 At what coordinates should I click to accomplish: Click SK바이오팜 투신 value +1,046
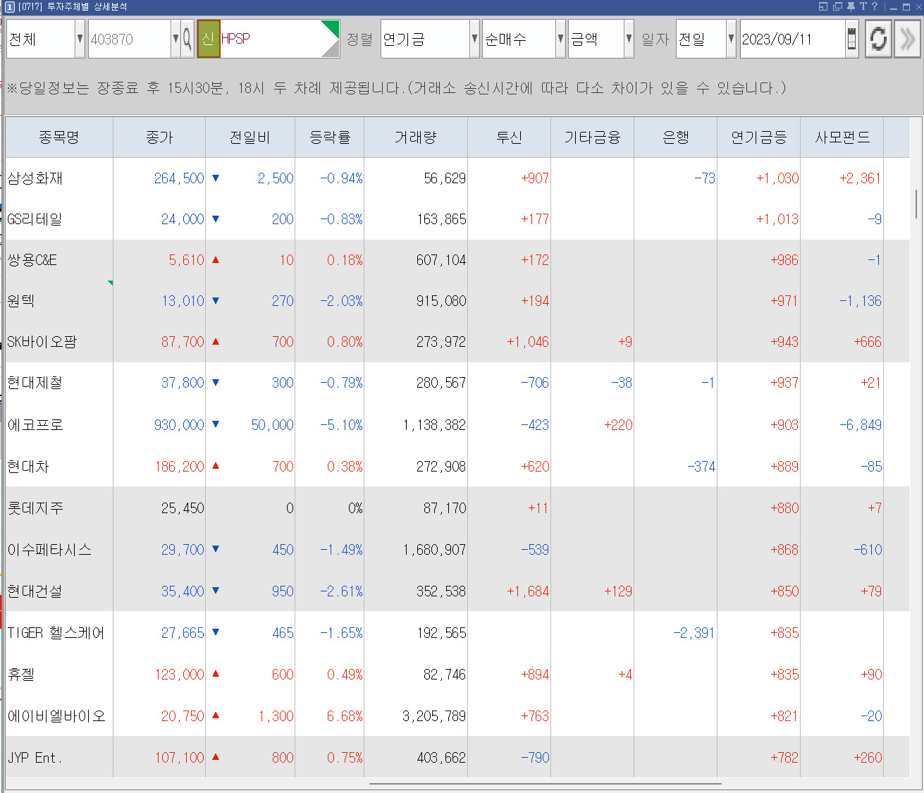coord(528,342)
